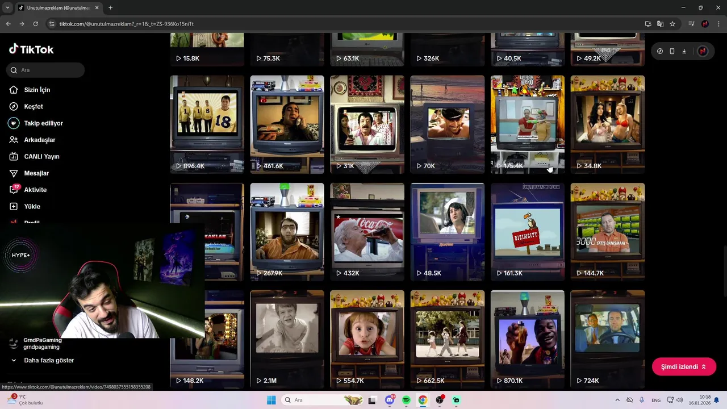The height and width of the screenshot is (409, 727).
Task: Open the weather widget on taskbar
Action: click(x=26, y=400)
